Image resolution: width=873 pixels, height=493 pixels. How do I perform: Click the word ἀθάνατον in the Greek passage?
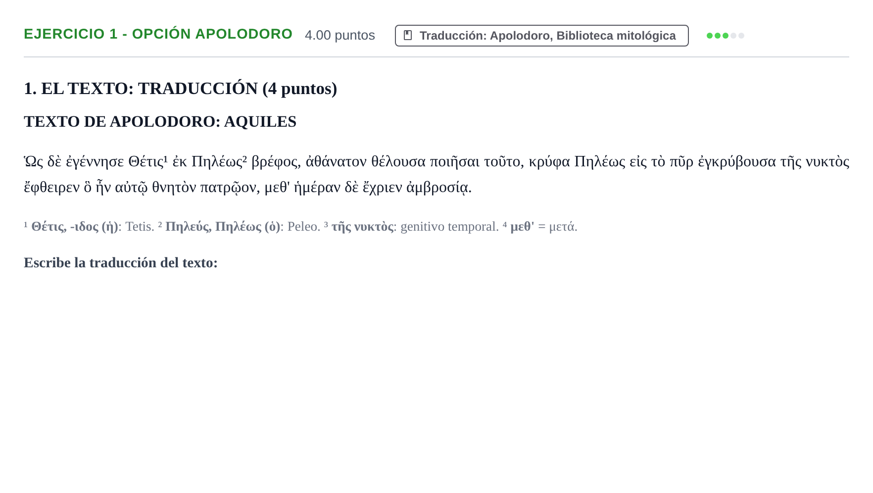click(x=337, y=162)
